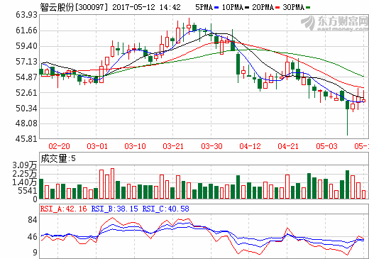Click the 02-20 date label
Image resolution: width=369 pixels, height=259 pixels.
(59, 146)
